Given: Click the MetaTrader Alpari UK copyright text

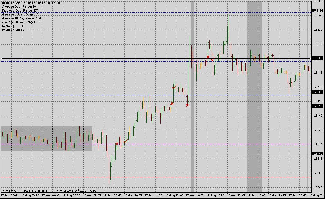Looking at the screenshot, I should 49,191.
